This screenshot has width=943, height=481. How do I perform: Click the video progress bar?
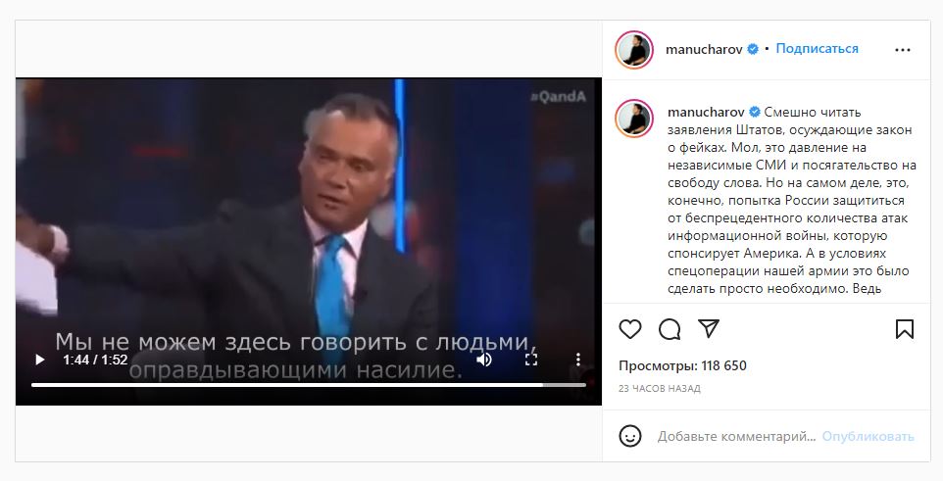(x=309, y=385)
